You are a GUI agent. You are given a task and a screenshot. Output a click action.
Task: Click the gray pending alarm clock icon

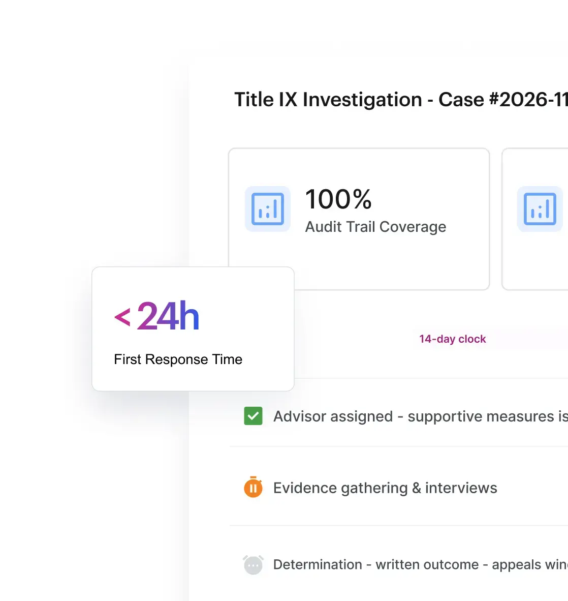(x=253, y=564)
